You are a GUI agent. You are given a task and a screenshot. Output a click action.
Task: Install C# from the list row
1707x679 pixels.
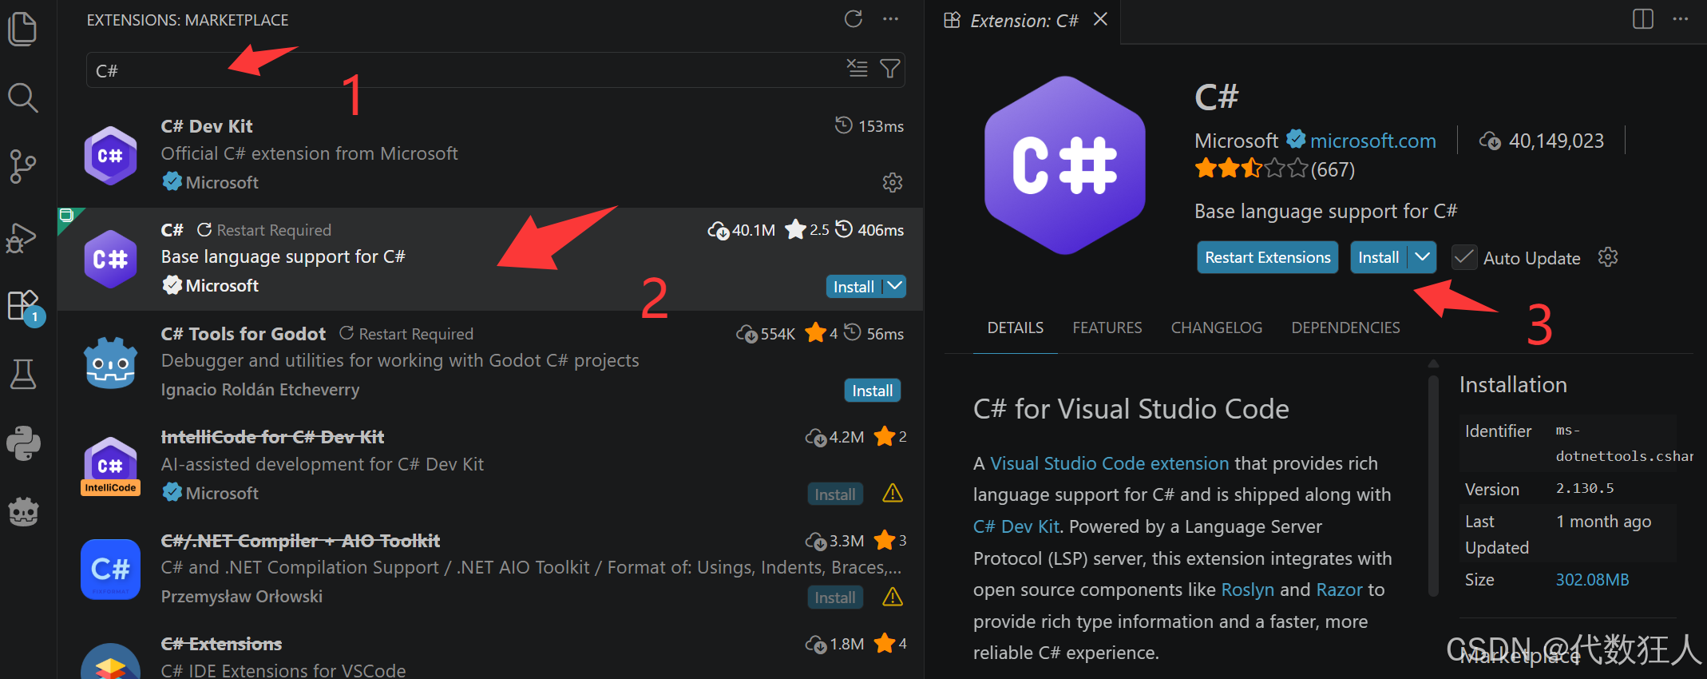point(853,287)
